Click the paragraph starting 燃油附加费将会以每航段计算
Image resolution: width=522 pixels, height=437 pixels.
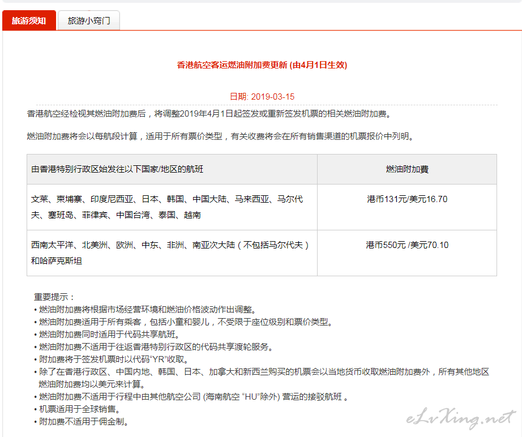(221, 136)
